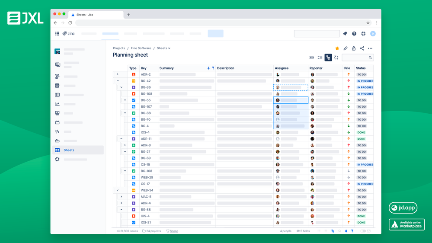The width and height of the screenshot is (432, 243).
Task: Select the CS-15 key cell
Action: click(149, 164)
